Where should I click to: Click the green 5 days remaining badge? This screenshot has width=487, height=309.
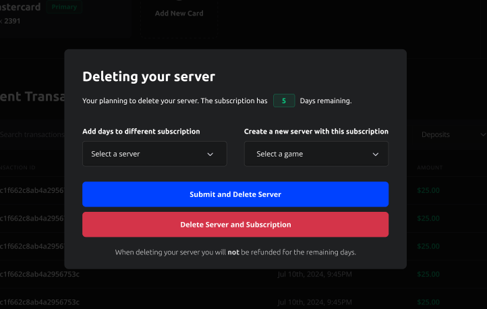(284, 101)
